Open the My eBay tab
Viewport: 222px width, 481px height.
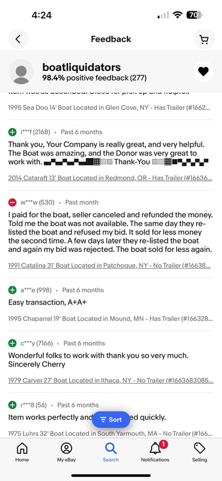66,452
